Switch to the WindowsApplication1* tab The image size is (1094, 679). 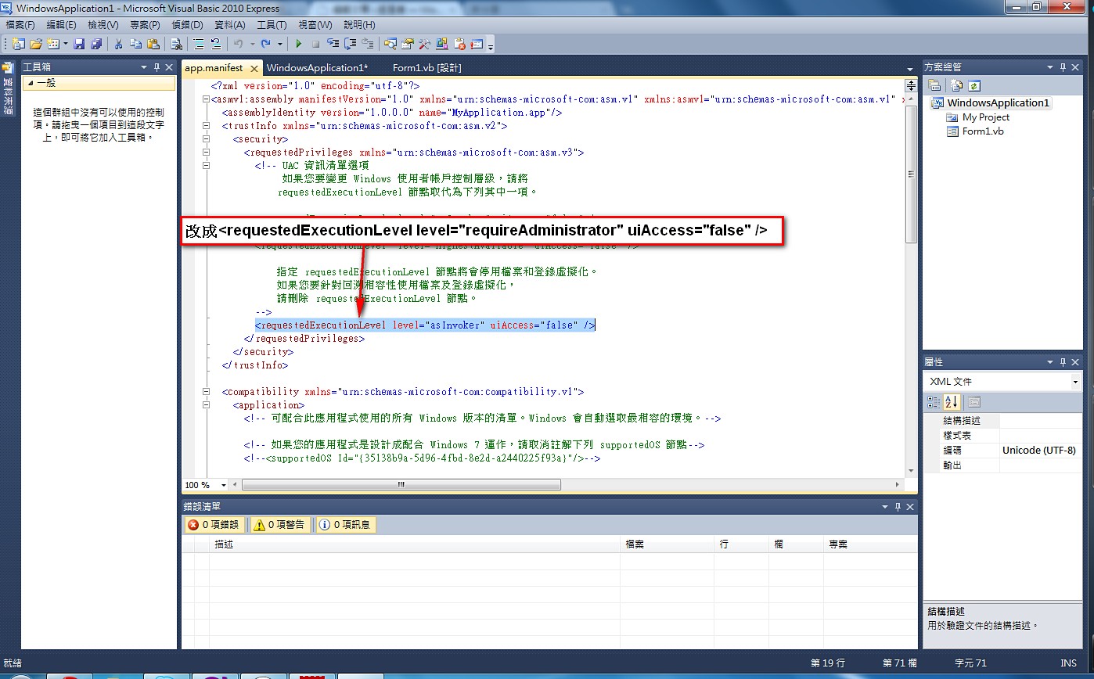pos(317,68)
